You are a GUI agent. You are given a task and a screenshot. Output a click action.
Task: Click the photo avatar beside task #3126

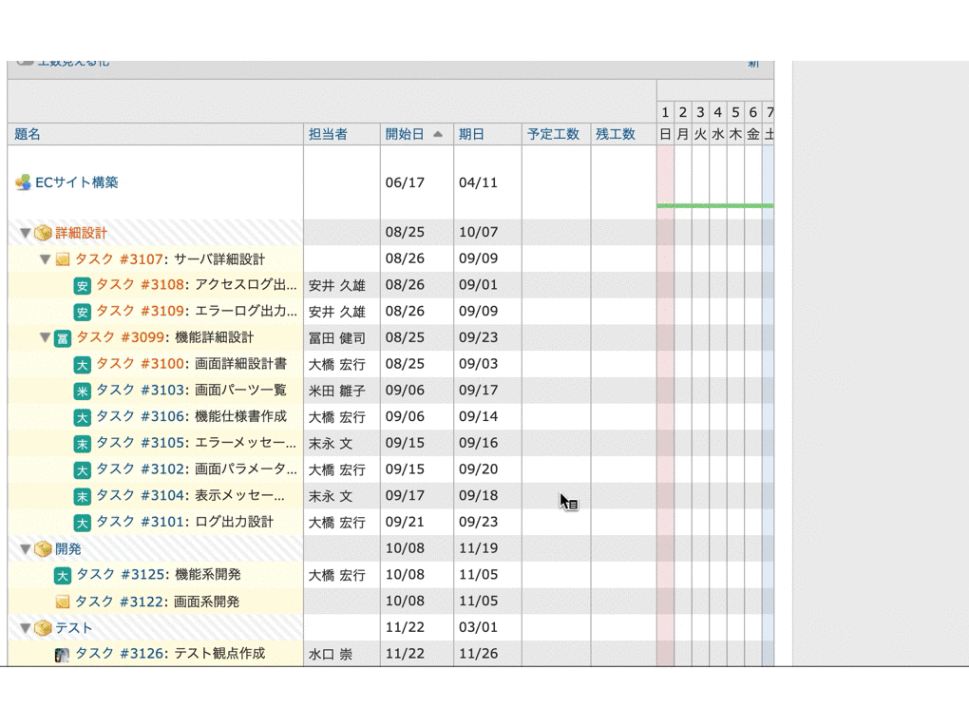click(x=63, y=655)
